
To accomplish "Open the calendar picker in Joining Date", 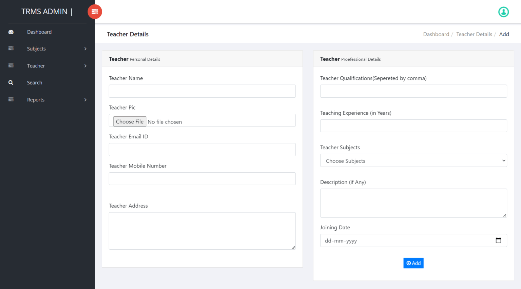I will pos(498,240).
